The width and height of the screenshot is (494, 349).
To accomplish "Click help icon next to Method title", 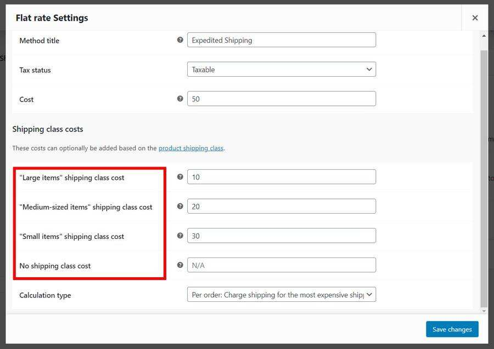I will [180, 40].
